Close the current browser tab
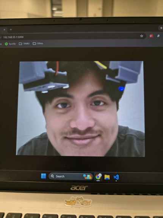This screenshot has height=218, width=163. [x=4, y=29]
